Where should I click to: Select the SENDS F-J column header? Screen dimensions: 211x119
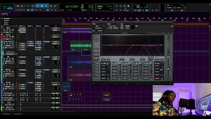click(47, 26)
